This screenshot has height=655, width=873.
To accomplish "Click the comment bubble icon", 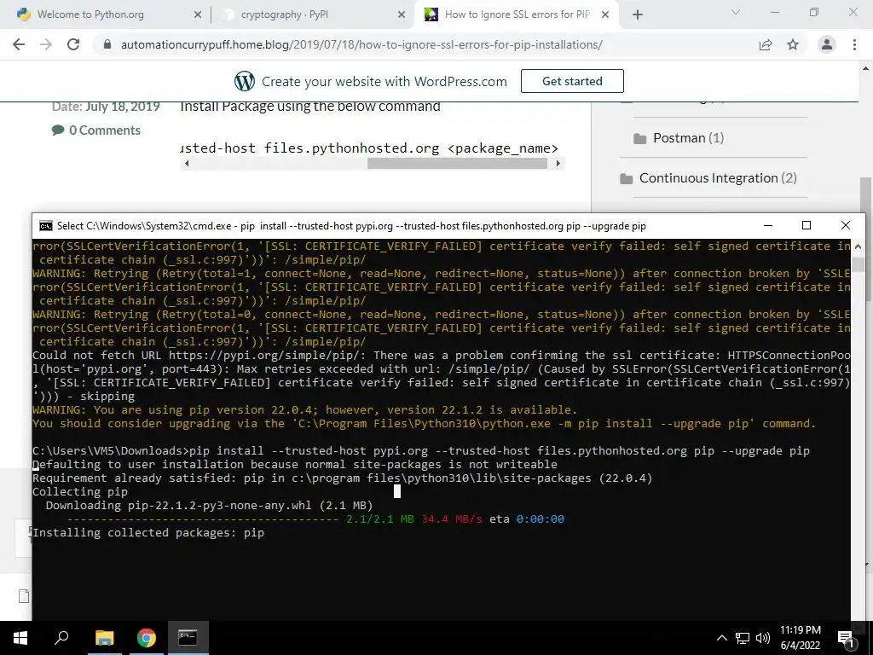I will (58, 130).
